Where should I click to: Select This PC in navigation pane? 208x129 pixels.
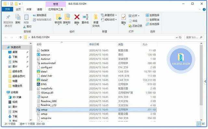coord(14,92)
